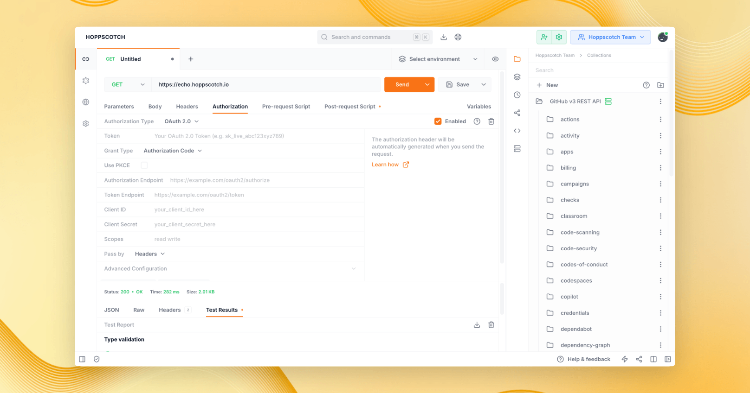Screen dimensions: 750x393
Task: Click the import collection folder icon
Action: point(660,85)
